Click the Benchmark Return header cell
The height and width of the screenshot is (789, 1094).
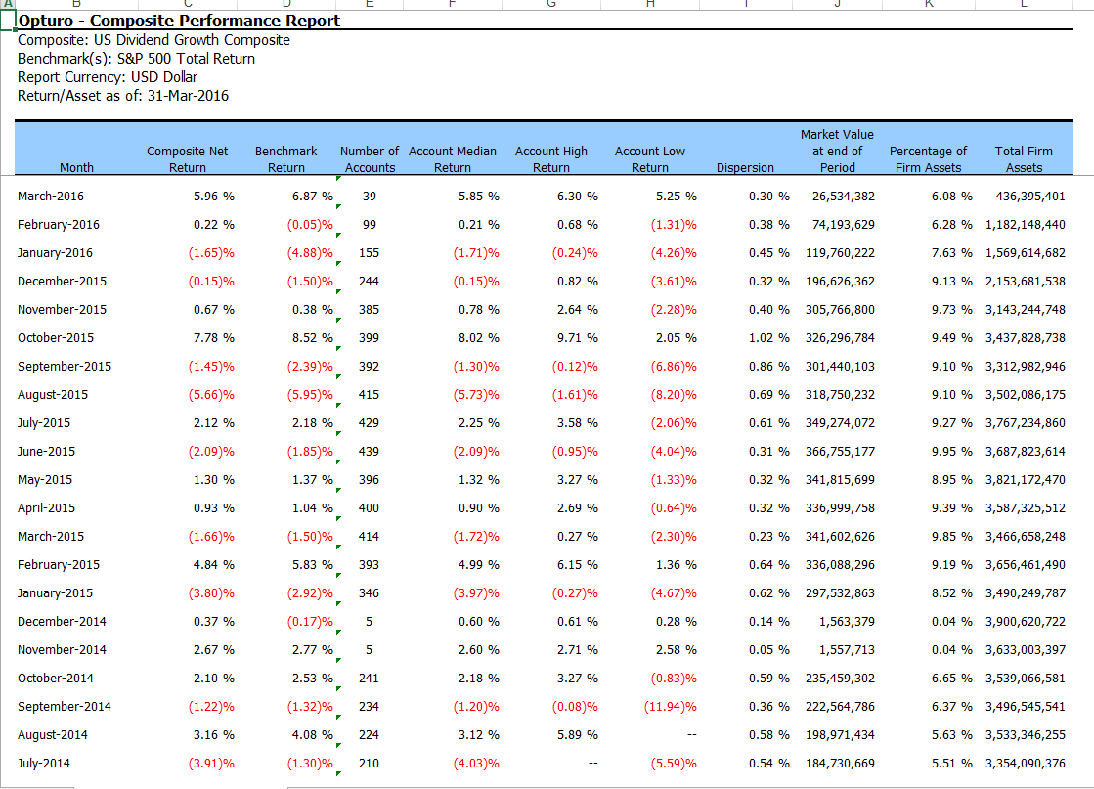285,159
